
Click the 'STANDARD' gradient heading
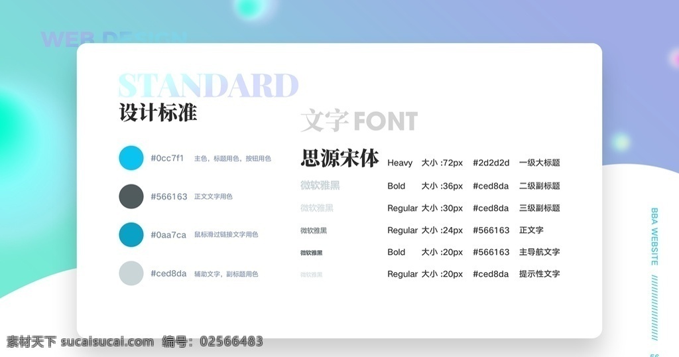click(208, 86)
